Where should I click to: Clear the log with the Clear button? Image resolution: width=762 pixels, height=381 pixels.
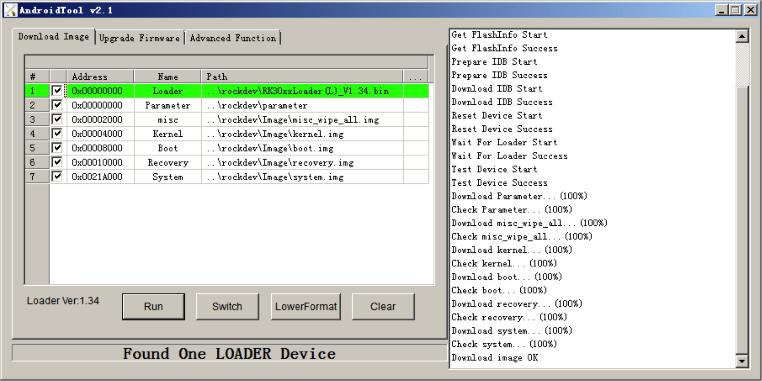(383, 307)
